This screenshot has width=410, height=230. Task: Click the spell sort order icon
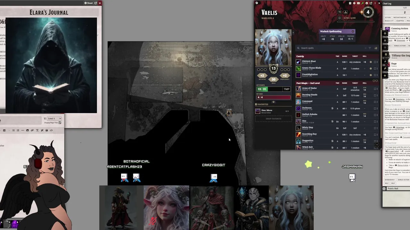coord(376,48)
